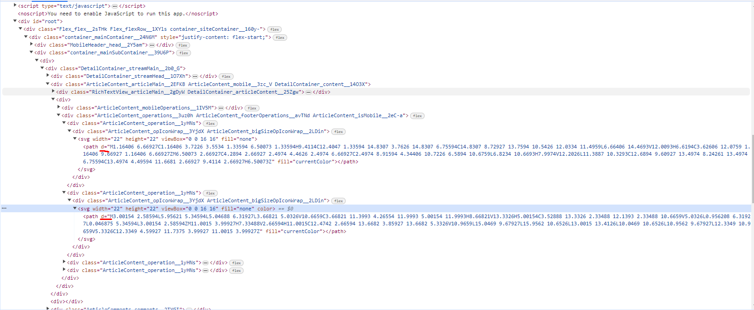This screenshot has height=310, width=754.
Task: Click the ellipsis in RichTextView_articleMain row
Action: pos(308,92)
